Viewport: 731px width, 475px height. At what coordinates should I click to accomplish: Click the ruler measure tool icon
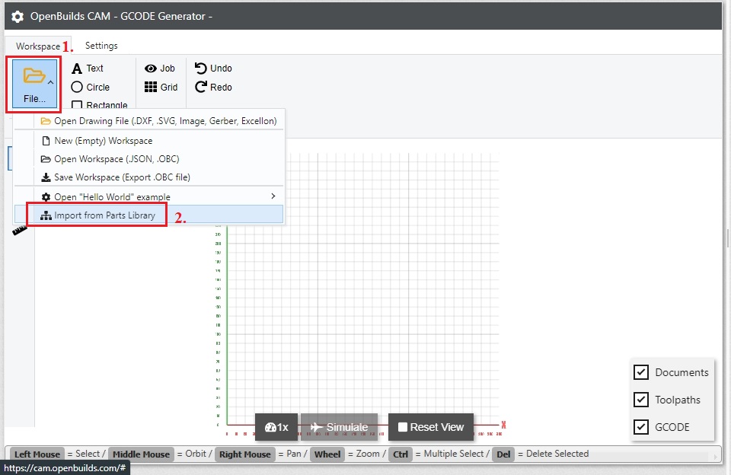(20, 230)
